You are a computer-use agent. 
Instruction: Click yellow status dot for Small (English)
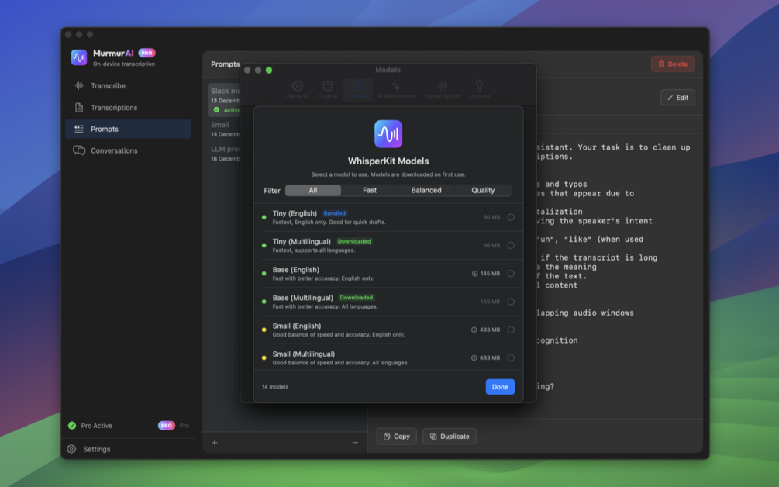(264, 330)
